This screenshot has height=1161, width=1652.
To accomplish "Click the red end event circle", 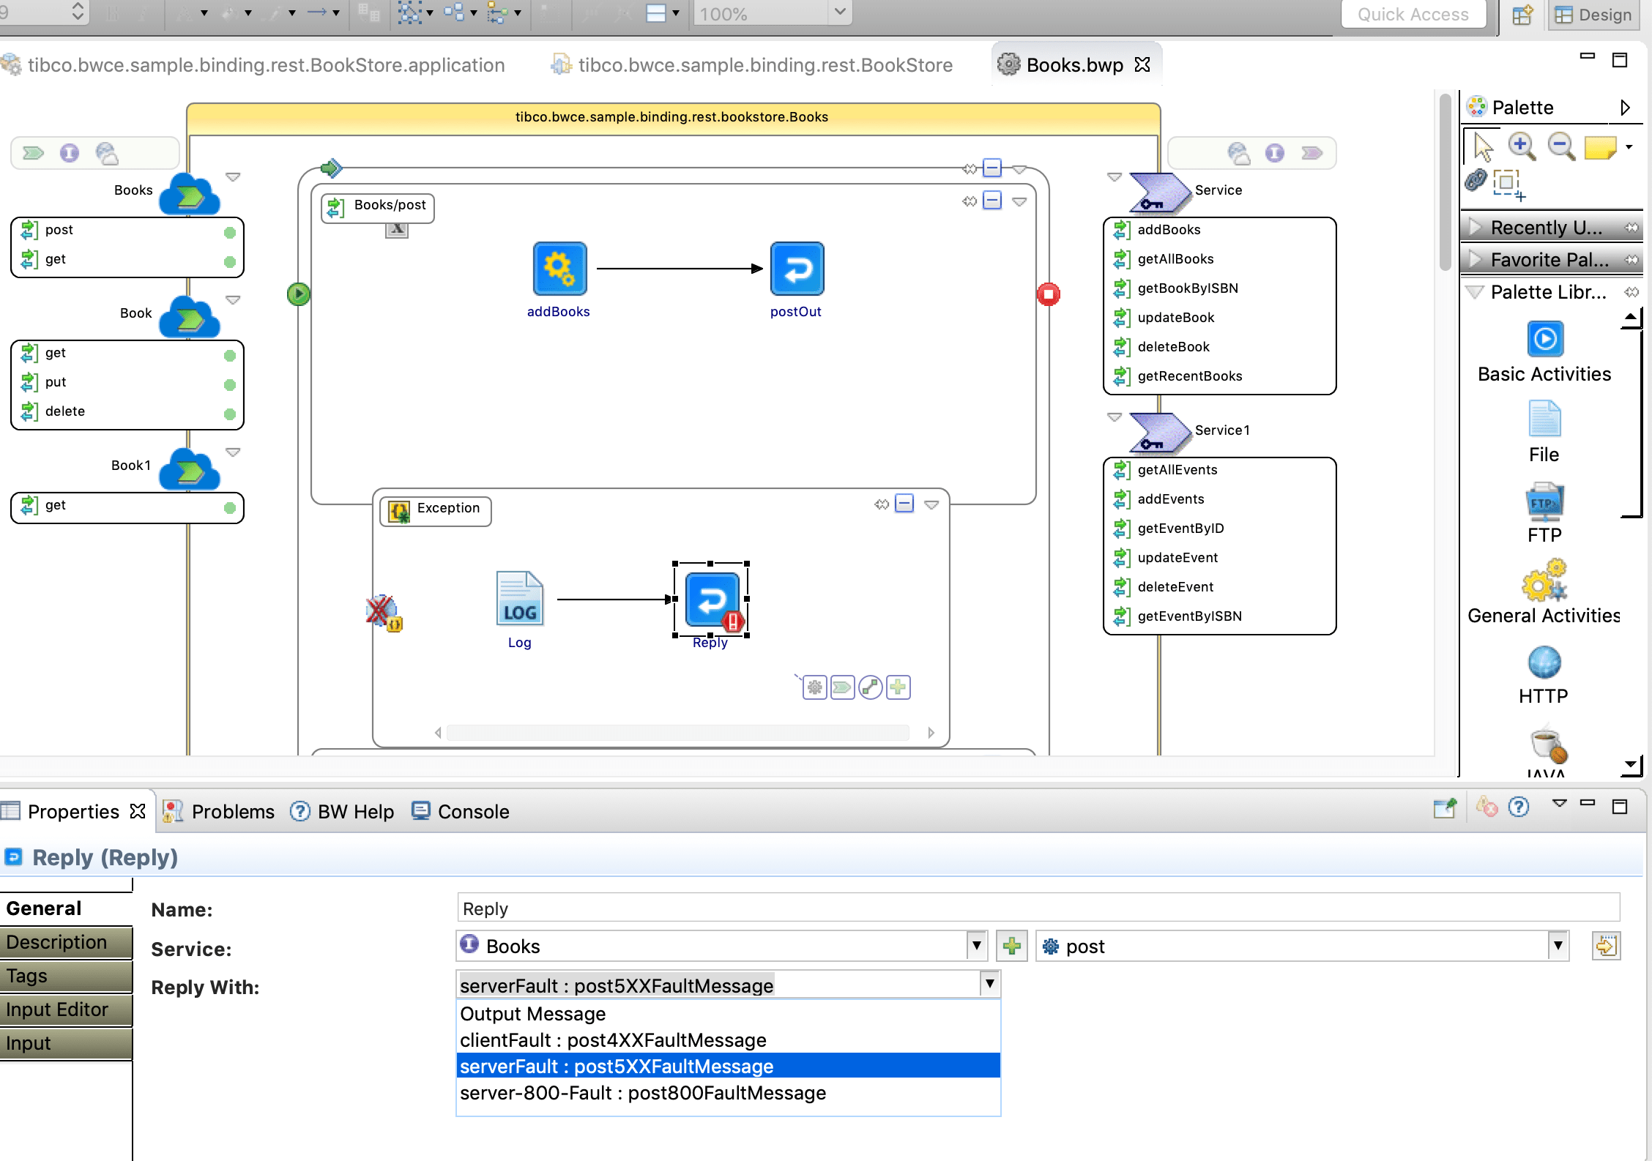I will [x=1048, y=294].
